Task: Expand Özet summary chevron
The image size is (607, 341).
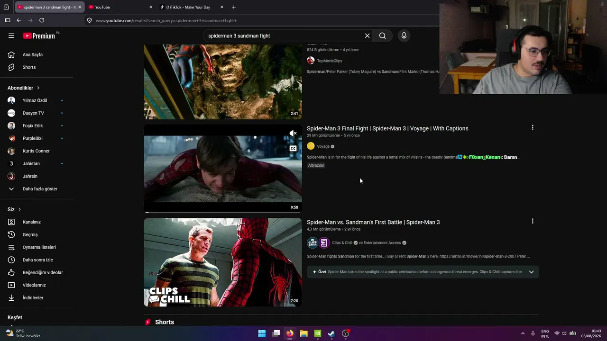Action: tap(531, 272)
